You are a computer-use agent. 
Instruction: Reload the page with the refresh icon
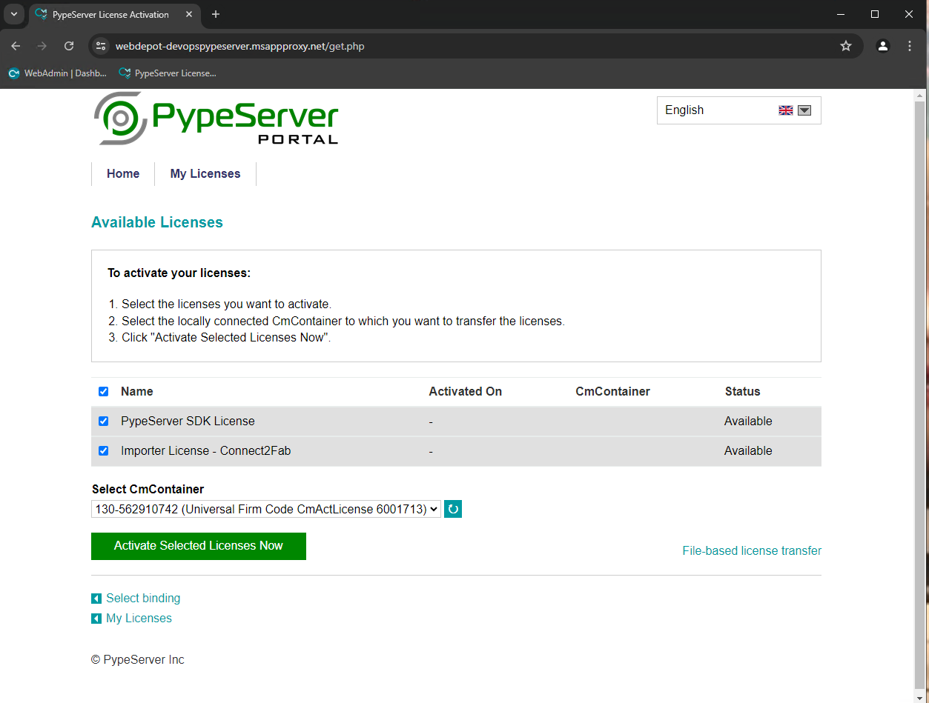click(69, 46)
